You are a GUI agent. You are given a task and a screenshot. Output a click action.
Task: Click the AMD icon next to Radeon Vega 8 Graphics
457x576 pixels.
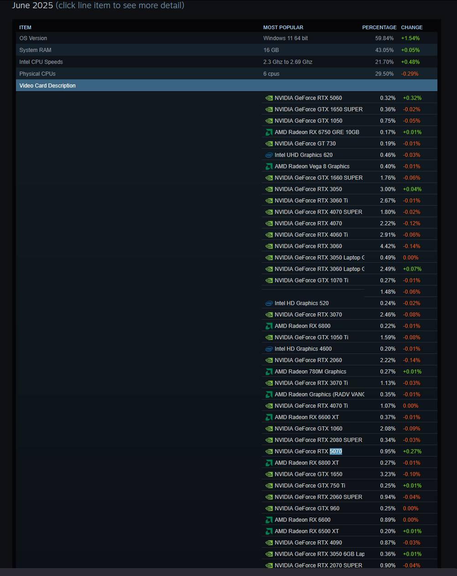[269, 166]
